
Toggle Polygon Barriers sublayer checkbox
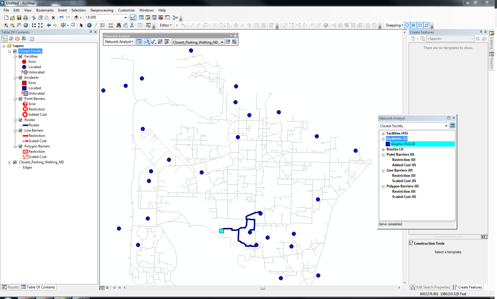coord(20,146)
